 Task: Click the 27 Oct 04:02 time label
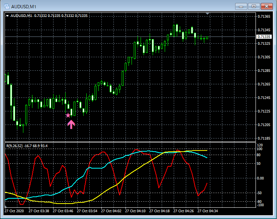pyautogui.click(x=111, y=211)
